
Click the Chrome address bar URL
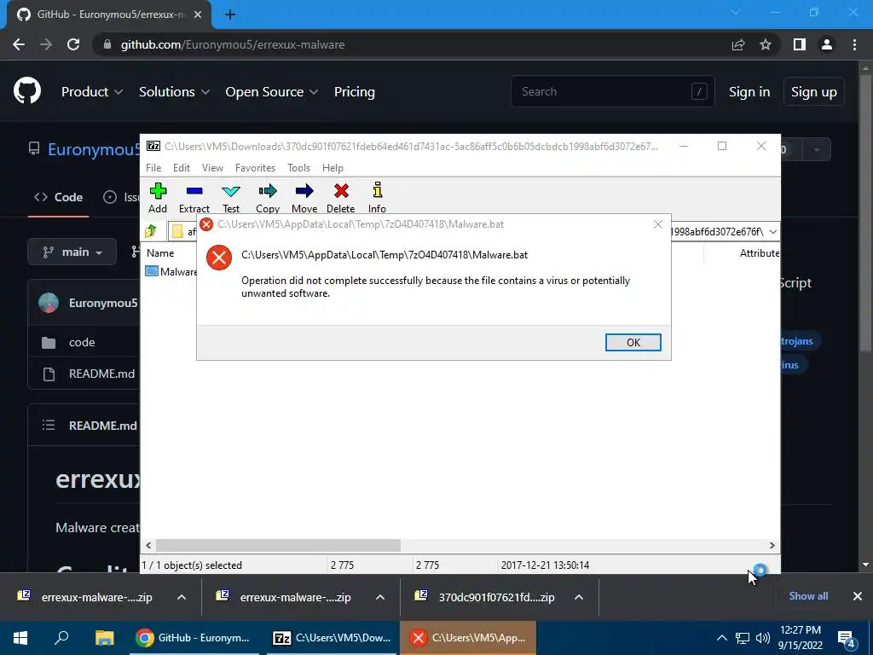click(x=233, y=44)
